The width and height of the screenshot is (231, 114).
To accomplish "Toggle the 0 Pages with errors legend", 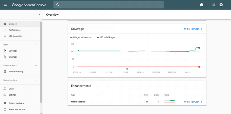I will point(80,37).
